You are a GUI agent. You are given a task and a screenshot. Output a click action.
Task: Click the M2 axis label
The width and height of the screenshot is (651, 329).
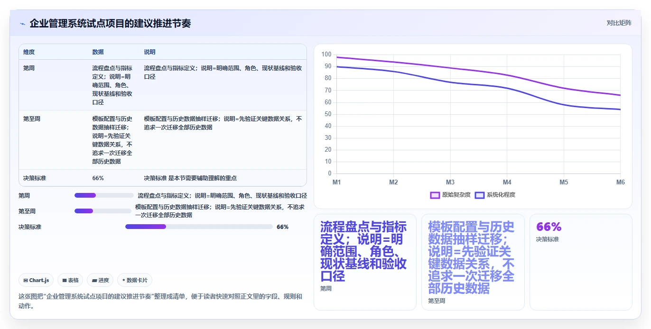pyautogui.click(x=393, y=182)
